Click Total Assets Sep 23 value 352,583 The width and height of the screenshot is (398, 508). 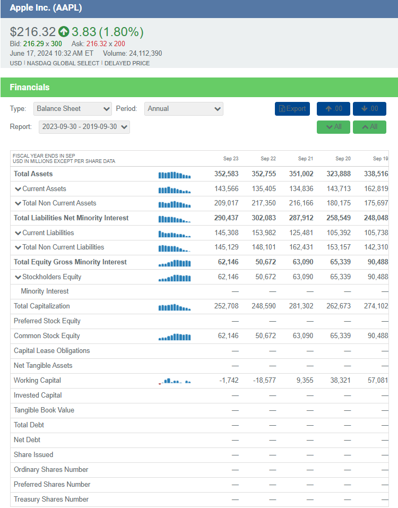click(226, 174)
